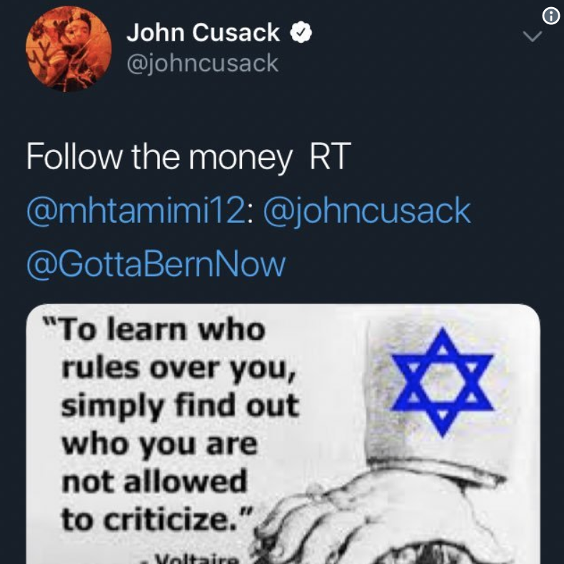The width and height of the screenshot is (564, 564).
Task: Open John Cusack's profile avatar
Action: pyautogui.click(x=69, y=49)
